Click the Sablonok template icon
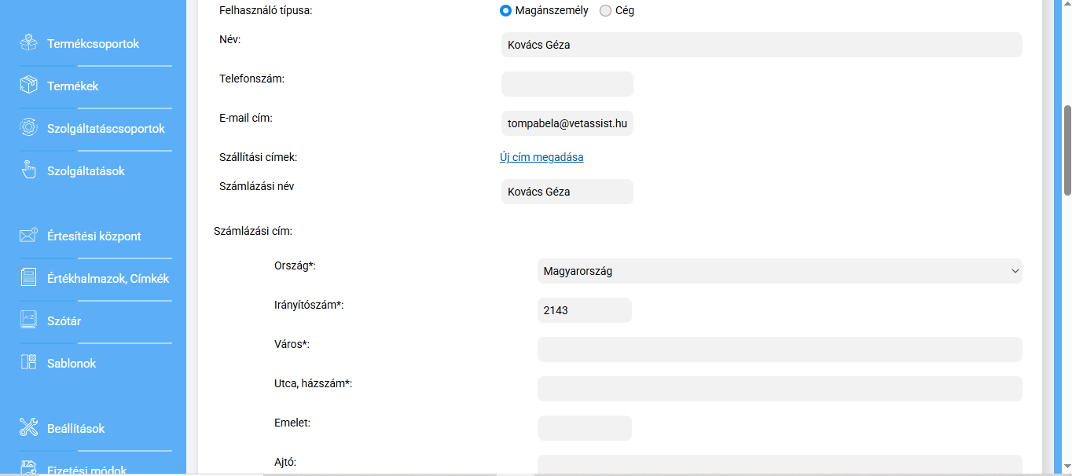 click(x=29, y=363)
